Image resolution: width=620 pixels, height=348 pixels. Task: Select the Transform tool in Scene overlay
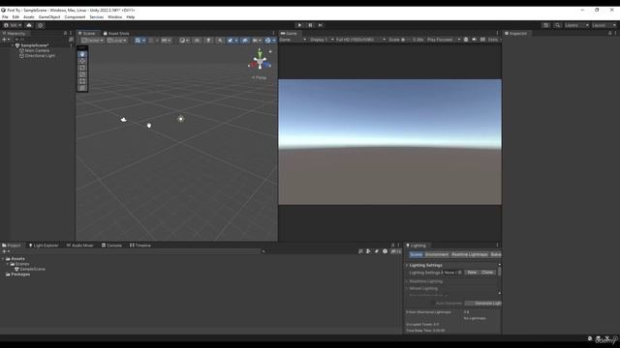[x=82, y=88]
